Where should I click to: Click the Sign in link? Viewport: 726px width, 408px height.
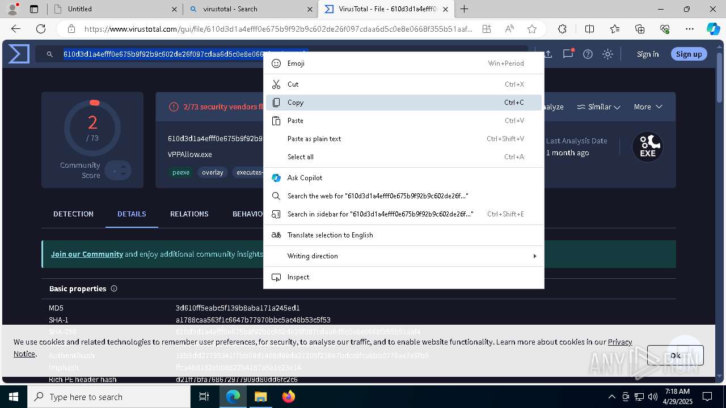[x=648, y=54]
